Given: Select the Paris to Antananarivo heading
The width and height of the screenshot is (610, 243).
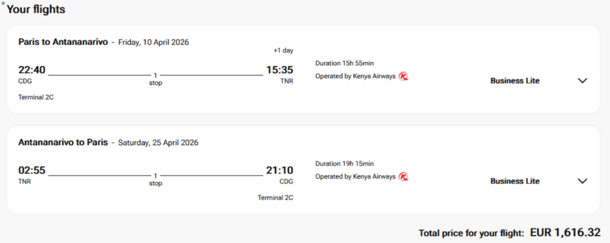Looking at the screenshot, I should pos(63,42).
